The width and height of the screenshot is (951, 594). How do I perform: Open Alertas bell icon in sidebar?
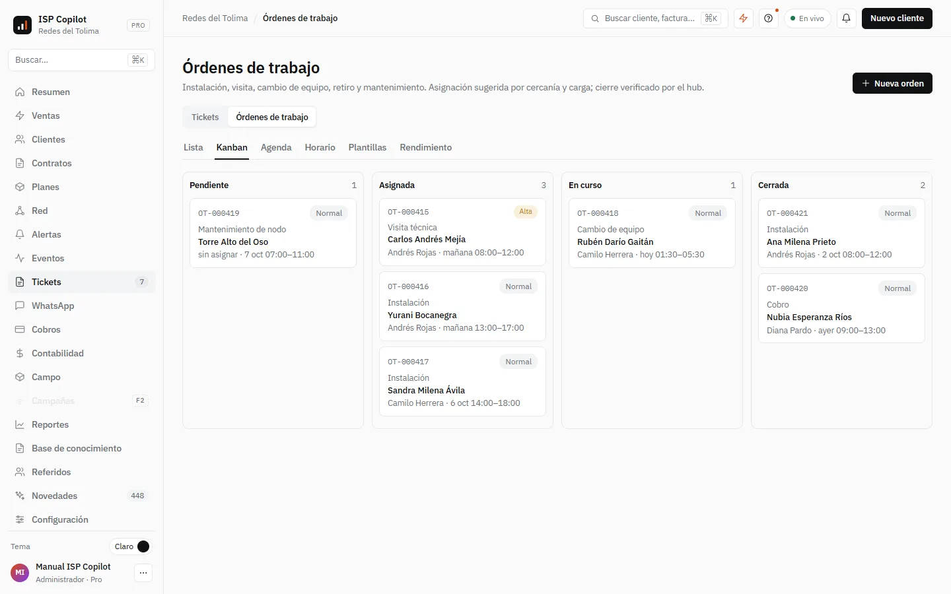click(20, 234)
